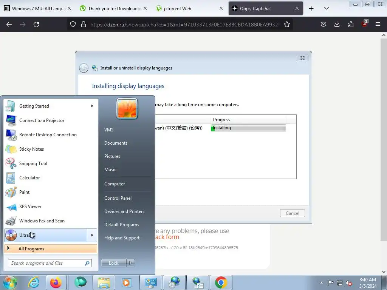387x290 pixels.
Task: Switch to Firefox in taskbar
Action: point(56,282)
